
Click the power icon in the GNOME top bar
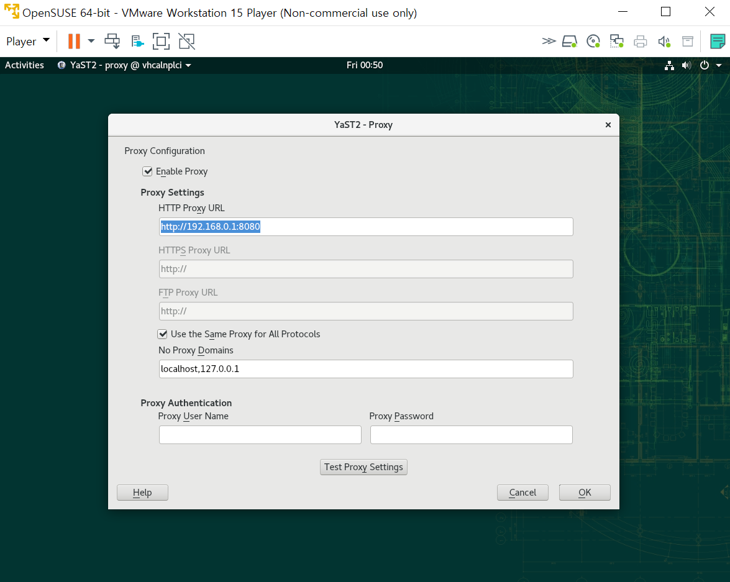point(705,66)
